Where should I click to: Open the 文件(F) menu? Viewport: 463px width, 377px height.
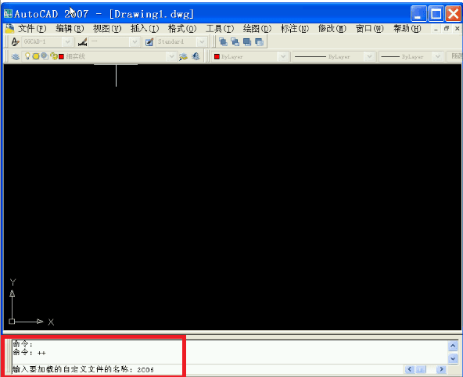pos(32,29)
